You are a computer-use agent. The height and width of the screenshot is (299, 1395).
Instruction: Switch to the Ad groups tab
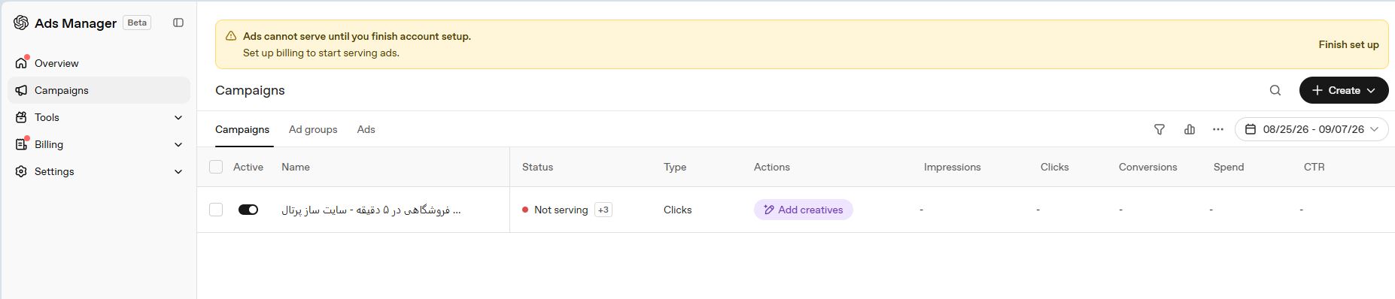[x=313, y=129]
